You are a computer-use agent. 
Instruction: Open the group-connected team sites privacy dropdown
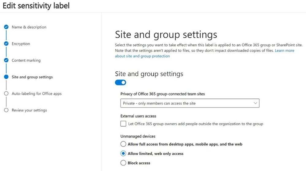(190, 103)
